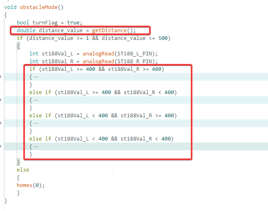Click the value 500 in the distance condition

pos(163,38)
